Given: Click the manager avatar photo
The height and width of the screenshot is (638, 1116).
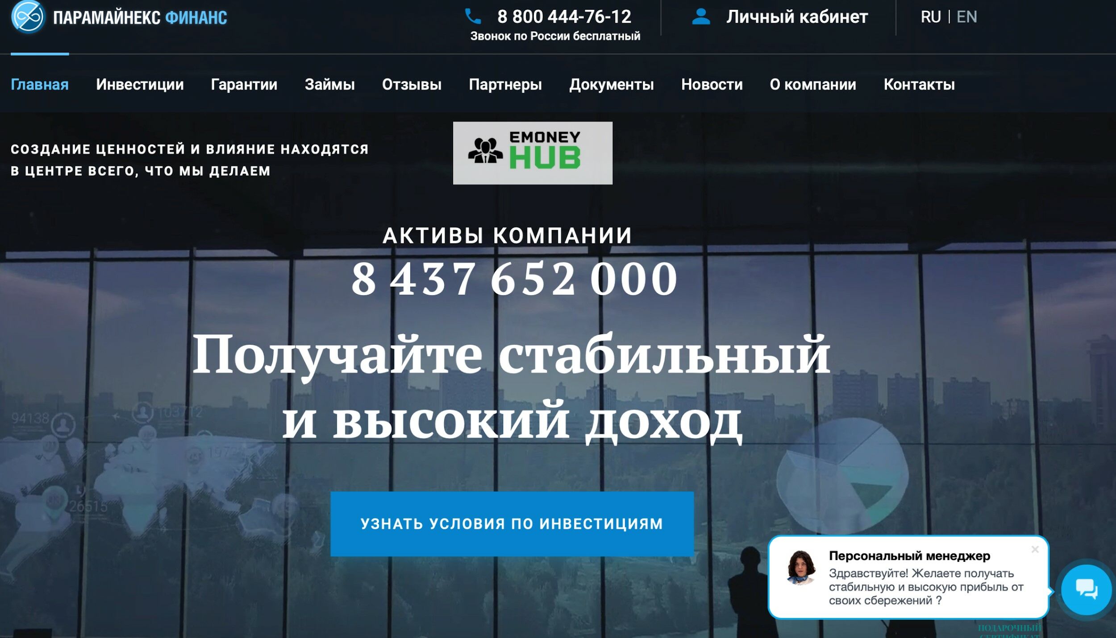Looking at the screenshot, I should coord(801,567).
